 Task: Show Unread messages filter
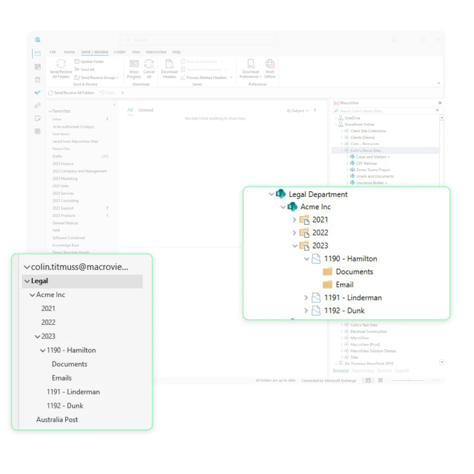(x=146, y=110)
